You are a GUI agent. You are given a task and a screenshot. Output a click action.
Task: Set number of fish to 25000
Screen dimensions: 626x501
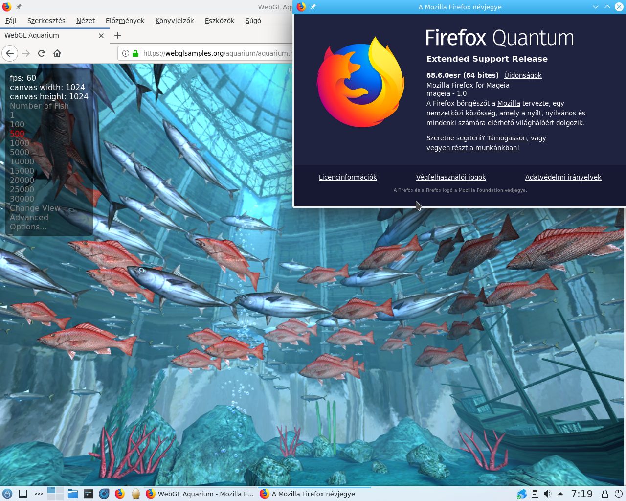22,189
